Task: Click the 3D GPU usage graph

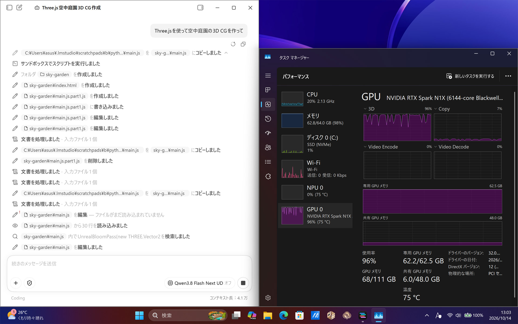Action: (x=397, y=127)
